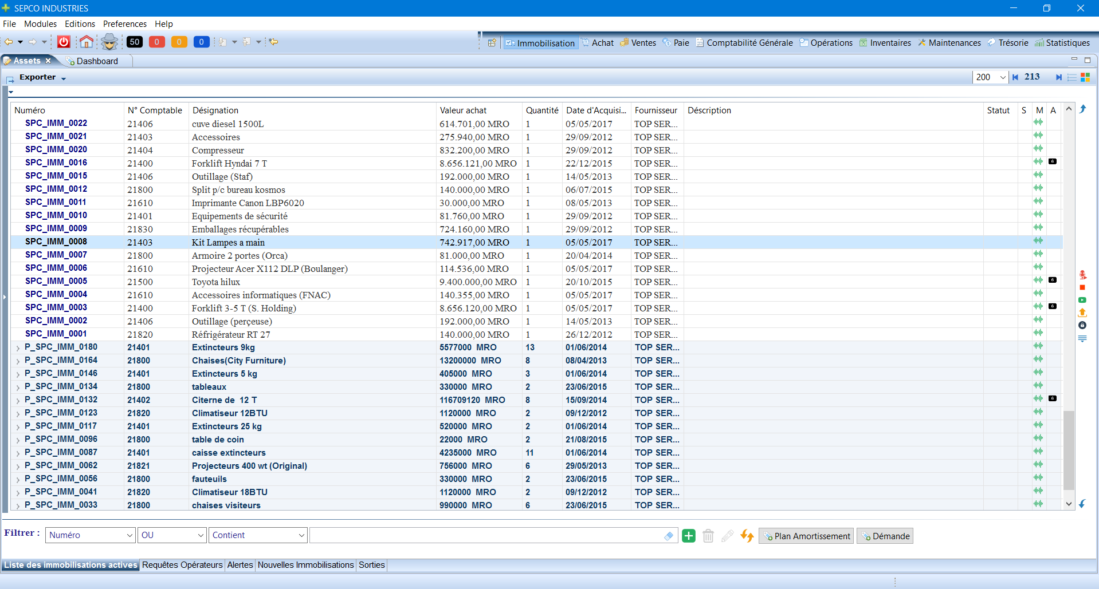This screenshot has width=1099, height=589.
Task: Switch to colored tiles view icon
Action: pyautogui.click(x=1085, y=77)
